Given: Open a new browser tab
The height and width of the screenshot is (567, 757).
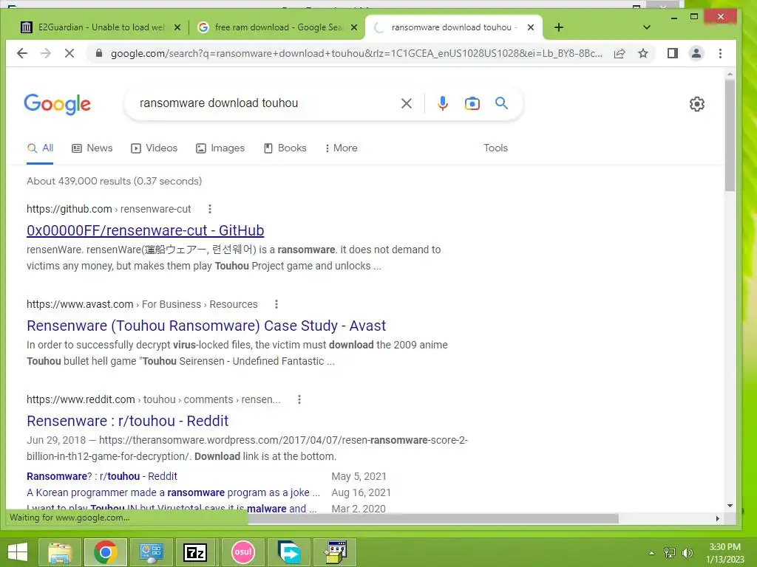Looking at the screenshot, I should click(559, 27).
